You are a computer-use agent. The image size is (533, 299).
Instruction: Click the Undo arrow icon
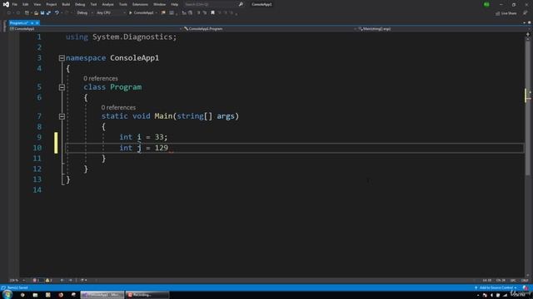pyautogui.click(x=57, y=13)
